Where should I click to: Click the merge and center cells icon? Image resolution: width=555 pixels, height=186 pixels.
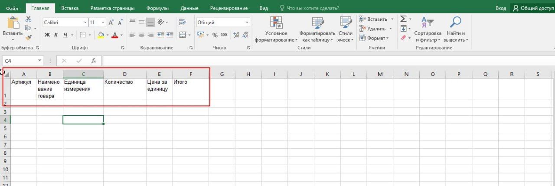pos(183,35)
